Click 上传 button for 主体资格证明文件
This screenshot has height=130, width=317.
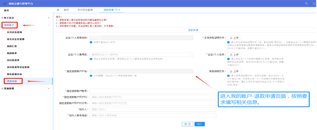(x=234, y=38)
